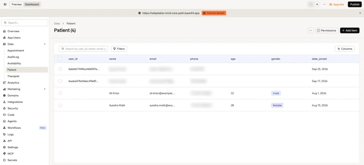The image size is (364, 165).
Task: Click the Sep 25, 2026 date cell
Action: coord(320,69)
